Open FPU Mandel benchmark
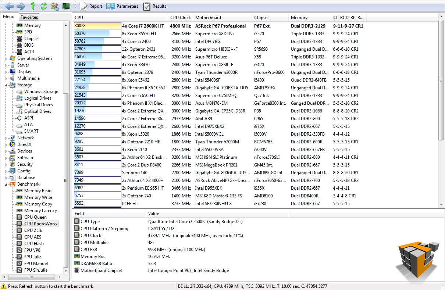Screen dimensions: 445x290 tap(36, 264)
